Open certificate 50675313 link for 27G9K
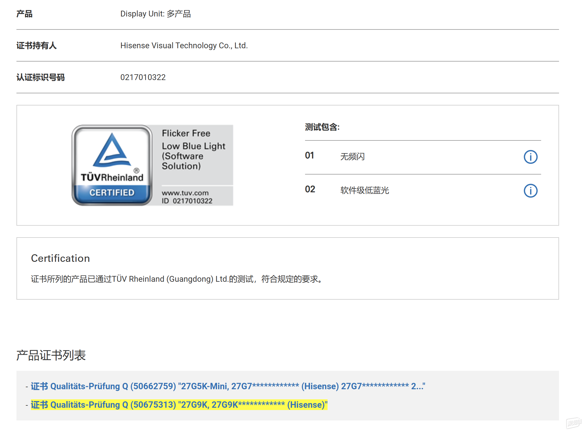 [x=179, y=405]
